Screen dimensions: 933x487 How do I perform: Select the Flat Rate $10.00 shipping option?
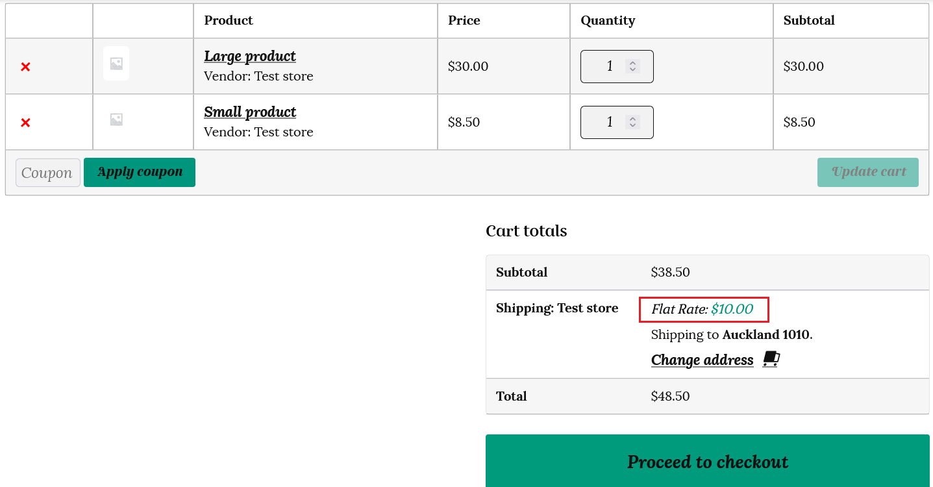click(x=703, y=309)
